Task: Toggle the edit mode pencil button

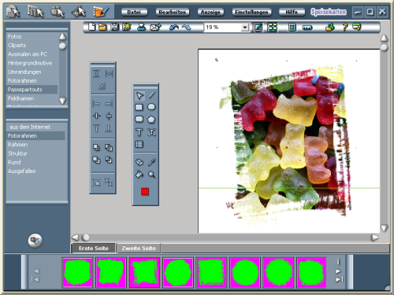Action: pyautogui.click(x=258, y=28)
